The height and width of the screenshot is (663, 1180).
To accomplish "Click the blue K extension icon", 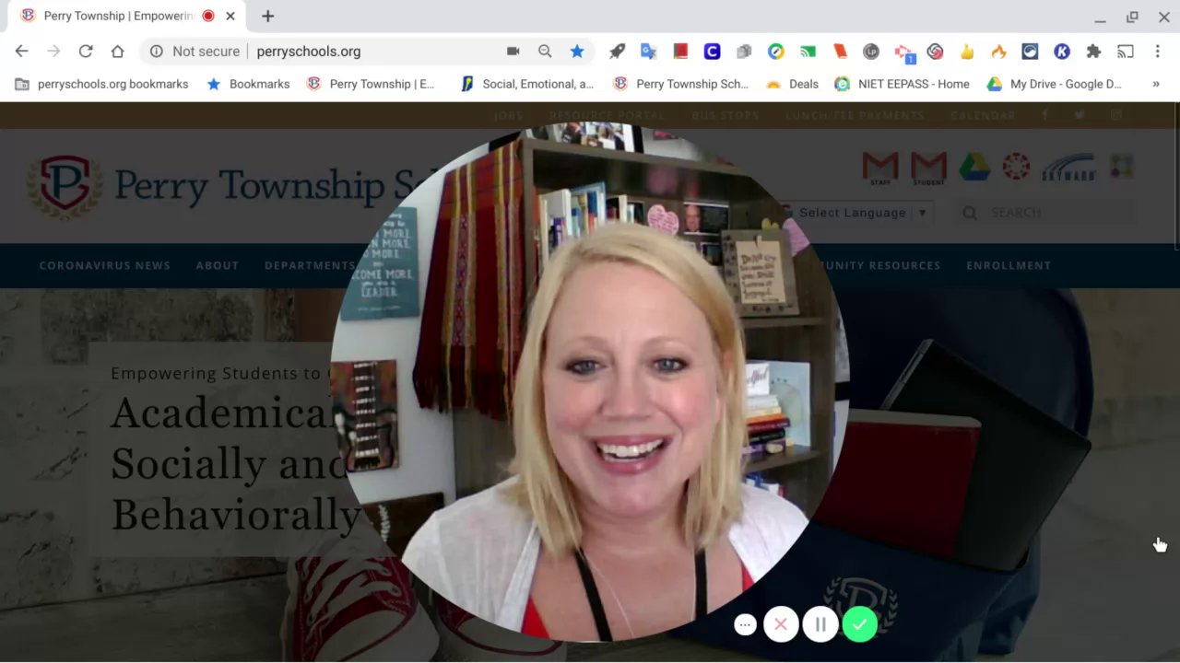I will (x=1062, y=52).
